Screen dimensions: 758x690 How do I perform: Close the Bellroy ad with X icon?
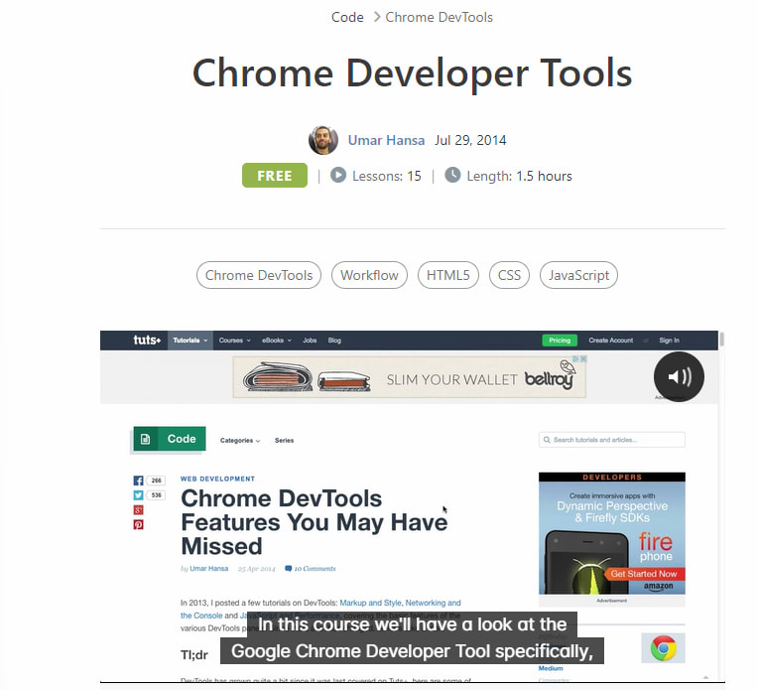click(x=583, y=358)
